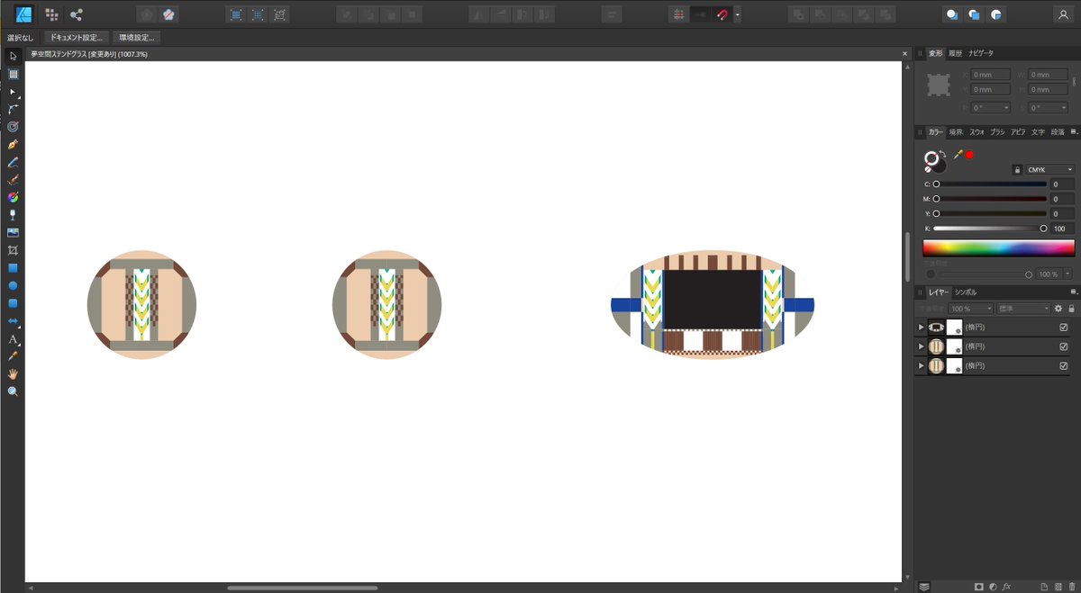Select the Artboard tool

13,74
